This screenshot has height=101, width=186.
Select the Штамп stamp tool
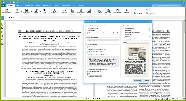pyautogui.click(x=17, y=11)
